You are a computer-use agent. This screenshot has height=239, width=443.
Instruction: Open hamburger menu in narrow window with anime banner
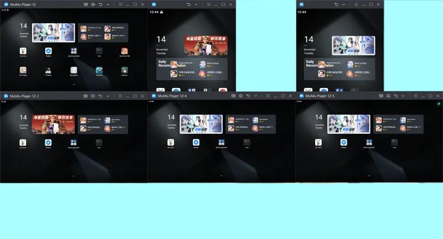(x=356, y=4)
